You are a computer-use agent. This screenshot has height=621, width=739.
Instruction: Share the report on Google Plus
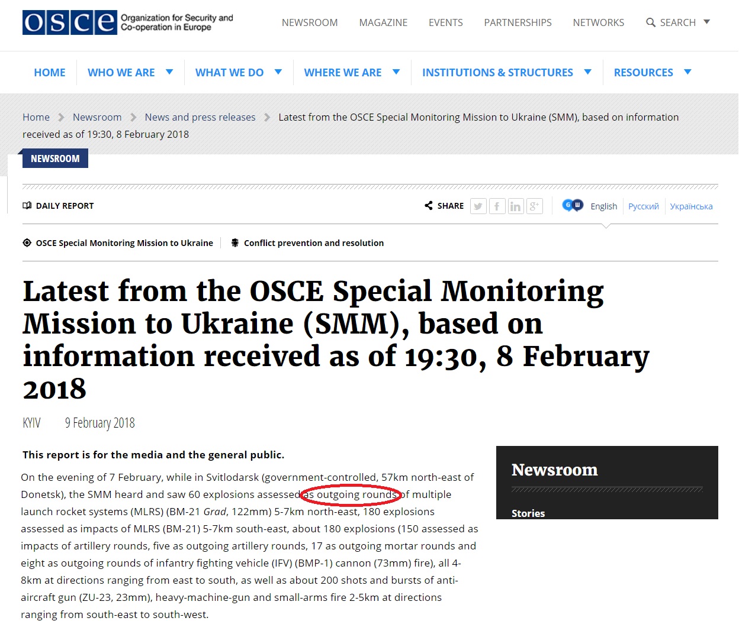(x=534, y=206)
